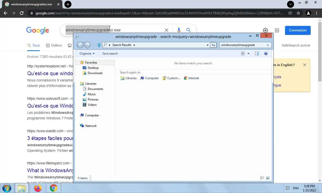Search again in Libraries

click(129, 78)
